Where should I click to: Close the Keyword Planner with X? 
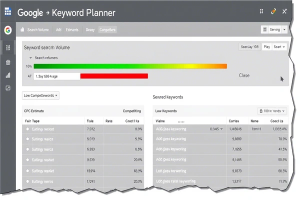(284, 11)
